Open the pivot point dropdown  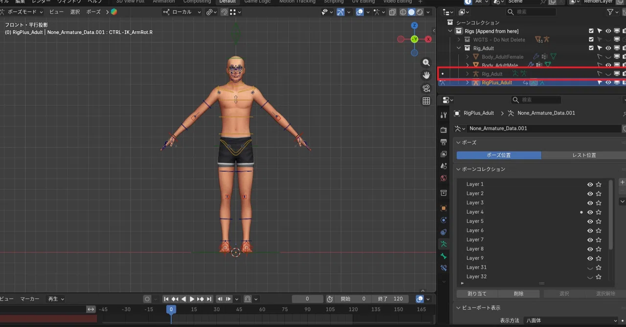[211, 12]
